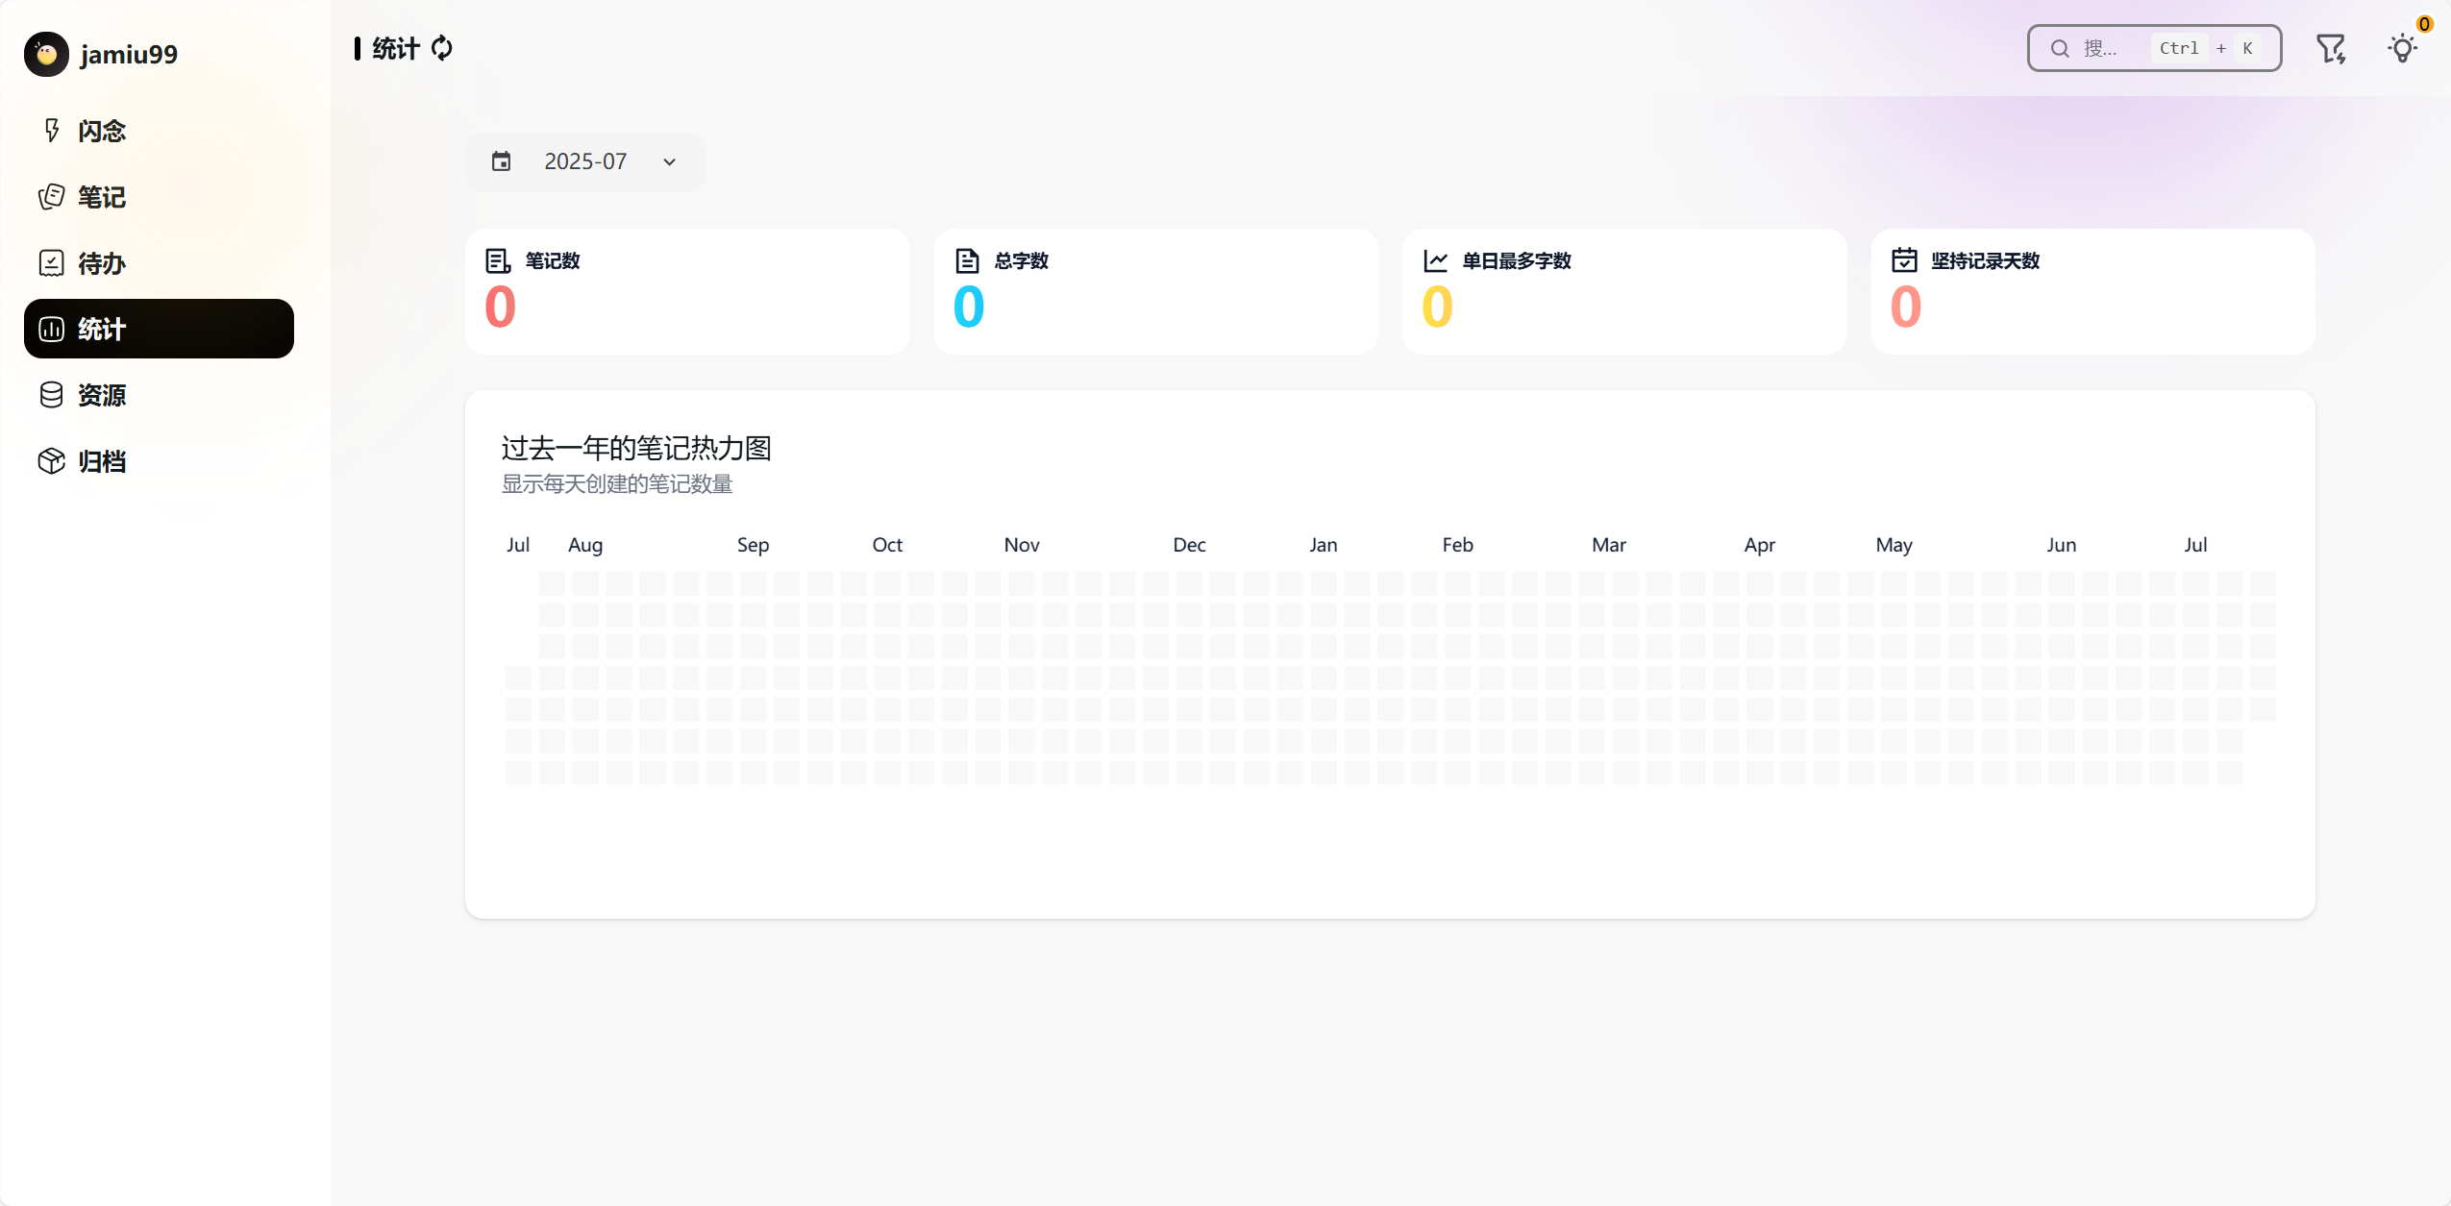Open the 2025-07 month dropdown
2451x1206 pixels.
tap(584, 161)
